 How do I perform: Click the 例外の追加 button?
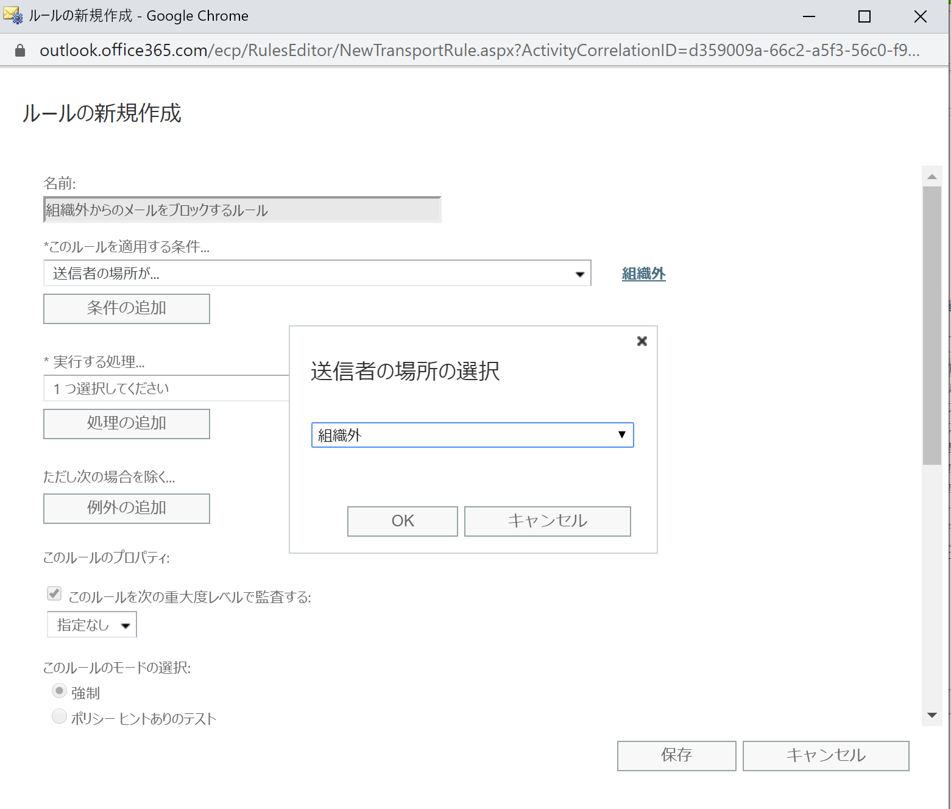tap(127, 509)
